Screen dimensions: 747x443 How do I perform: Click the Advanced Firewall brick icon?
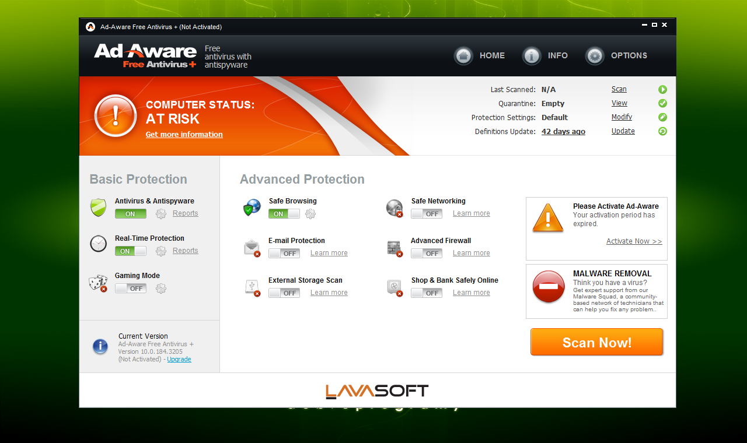395,248
